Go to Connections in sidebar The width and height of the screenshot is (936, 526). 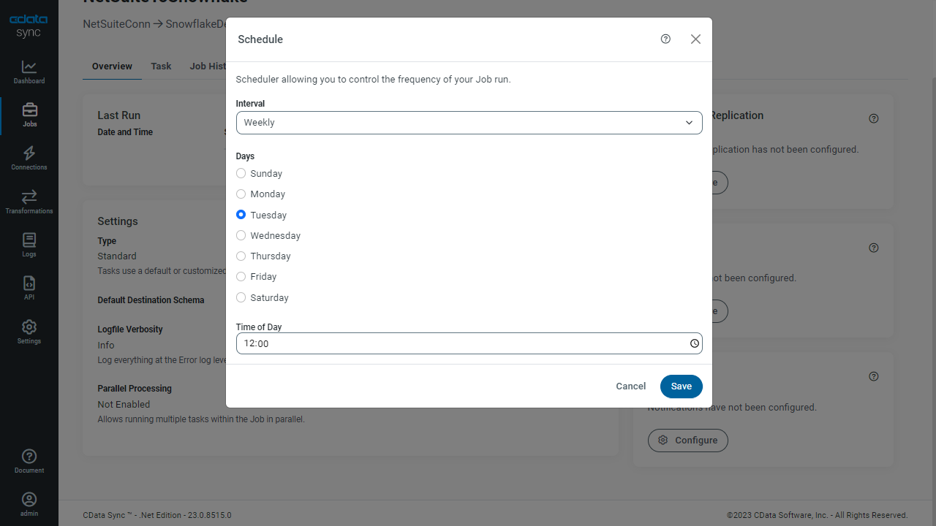(29, 158)
